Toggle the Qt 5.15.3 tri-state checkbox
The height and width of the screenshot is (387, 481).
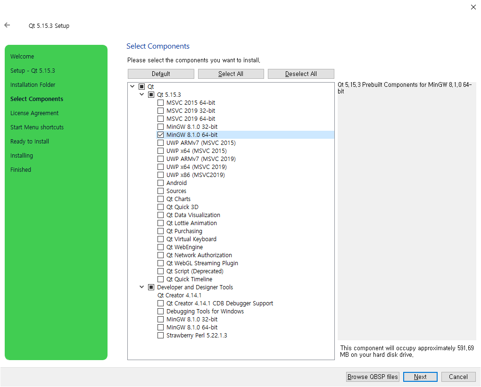click(151, 94)
